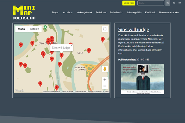185x123 pixels.
Task: Open the Sins will judge title link
Action: click(134, 29)
